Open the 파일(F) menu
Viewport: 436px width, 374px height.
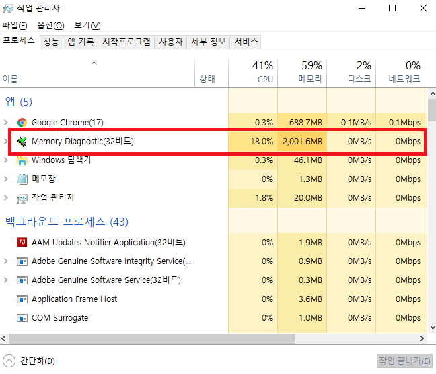pos(15,26)
